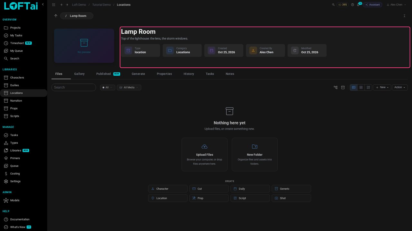Create a new Character asset
Screen dimensions: 412x231
click(168, 189)
